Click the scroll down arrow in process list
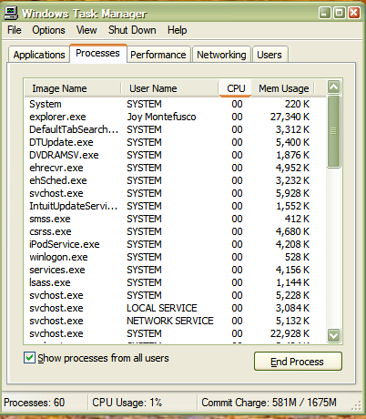 (x=333, y=335)
